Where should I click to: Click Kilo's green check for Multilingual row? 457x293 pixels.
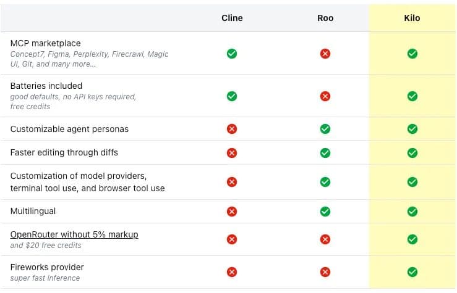point(412,212)
